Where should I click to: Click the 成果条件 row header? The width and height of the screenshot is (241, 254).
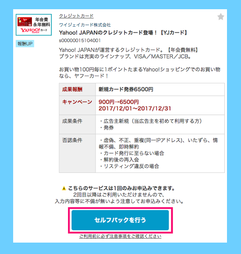(78, 125)
